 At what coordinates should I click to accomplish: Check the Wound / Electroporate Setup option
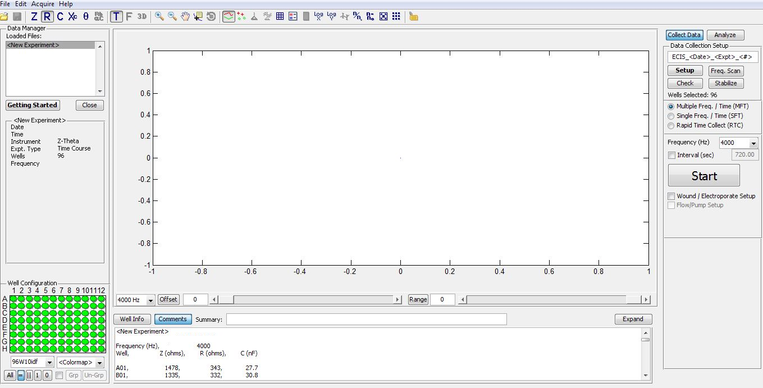[671, 196]
